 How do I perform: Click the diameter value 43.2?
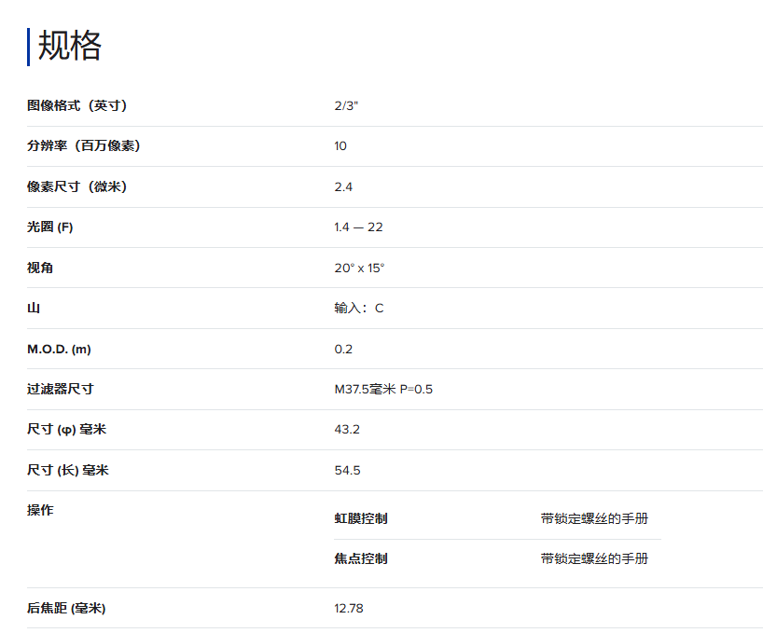[x=347, y=430]
